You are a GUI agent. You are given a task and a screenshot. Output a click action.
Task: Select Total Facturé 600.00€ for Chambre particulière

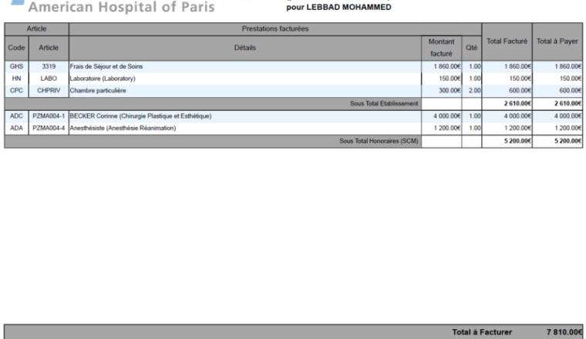coord(520,91)
